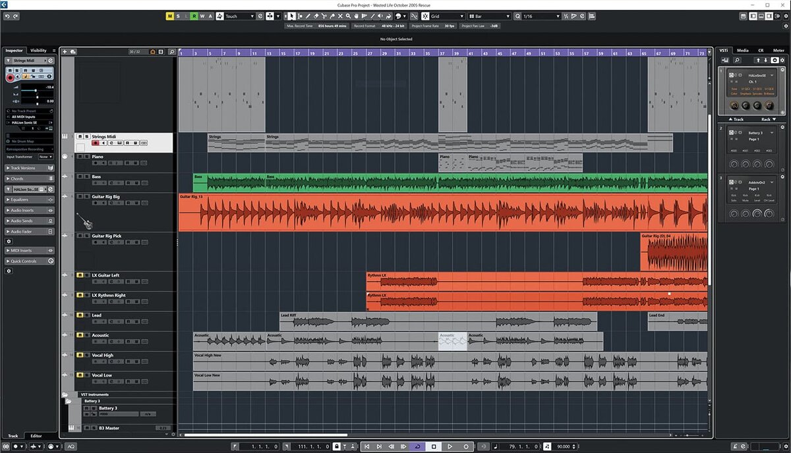
Task: Open the Inspector settings gear below Audio Fader
Action: pos(9,241)
